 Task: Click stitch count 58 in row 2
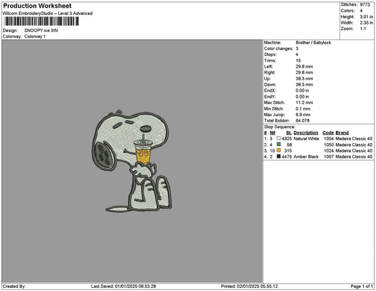pos(289,144)
